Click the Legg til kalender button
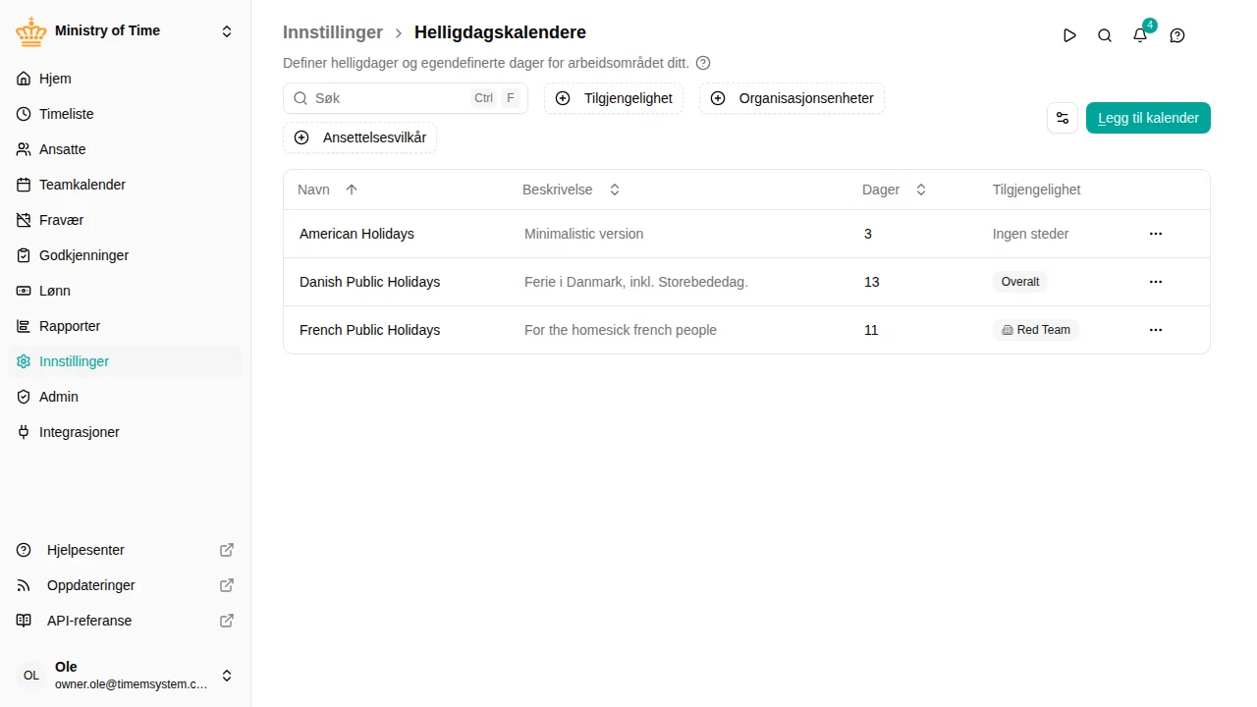This screenshot has width=1257, height=707. coord(1148,118)
